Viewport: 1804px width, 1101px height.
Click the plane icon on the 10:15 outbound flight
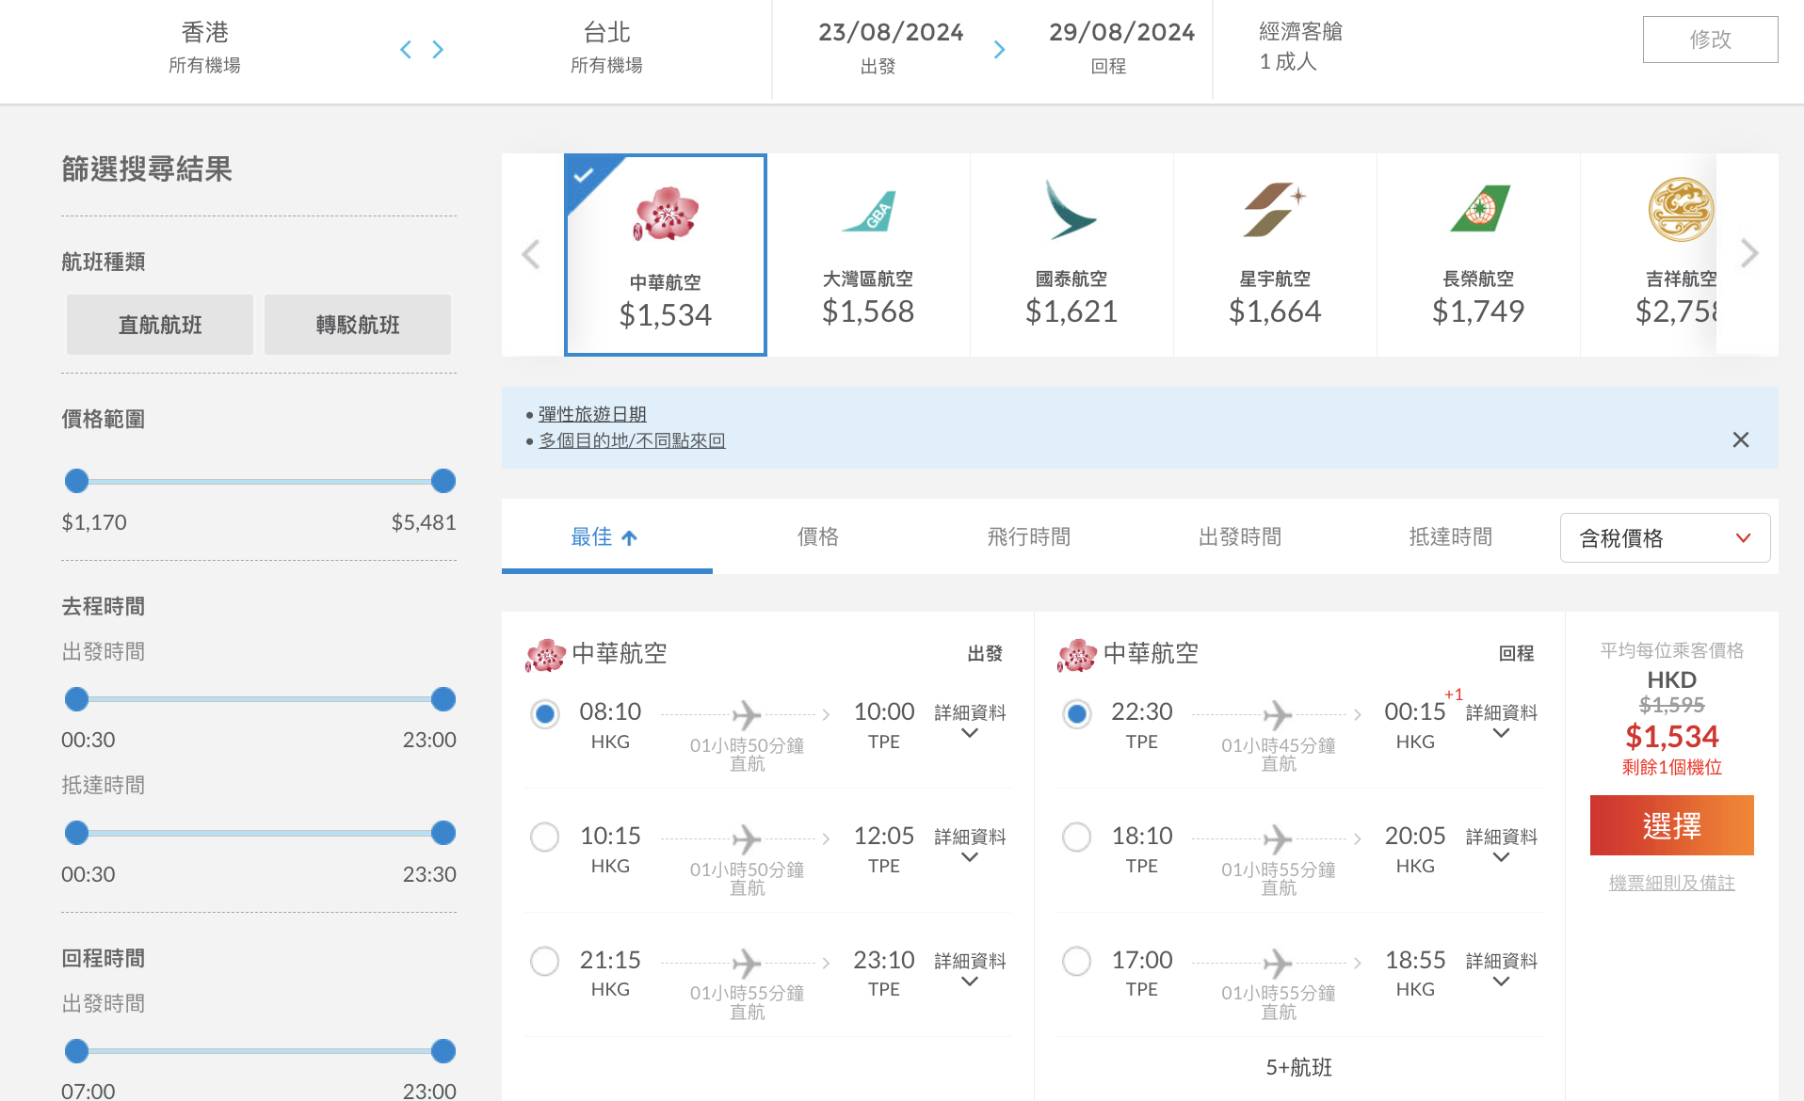click(x=746, y=839)
